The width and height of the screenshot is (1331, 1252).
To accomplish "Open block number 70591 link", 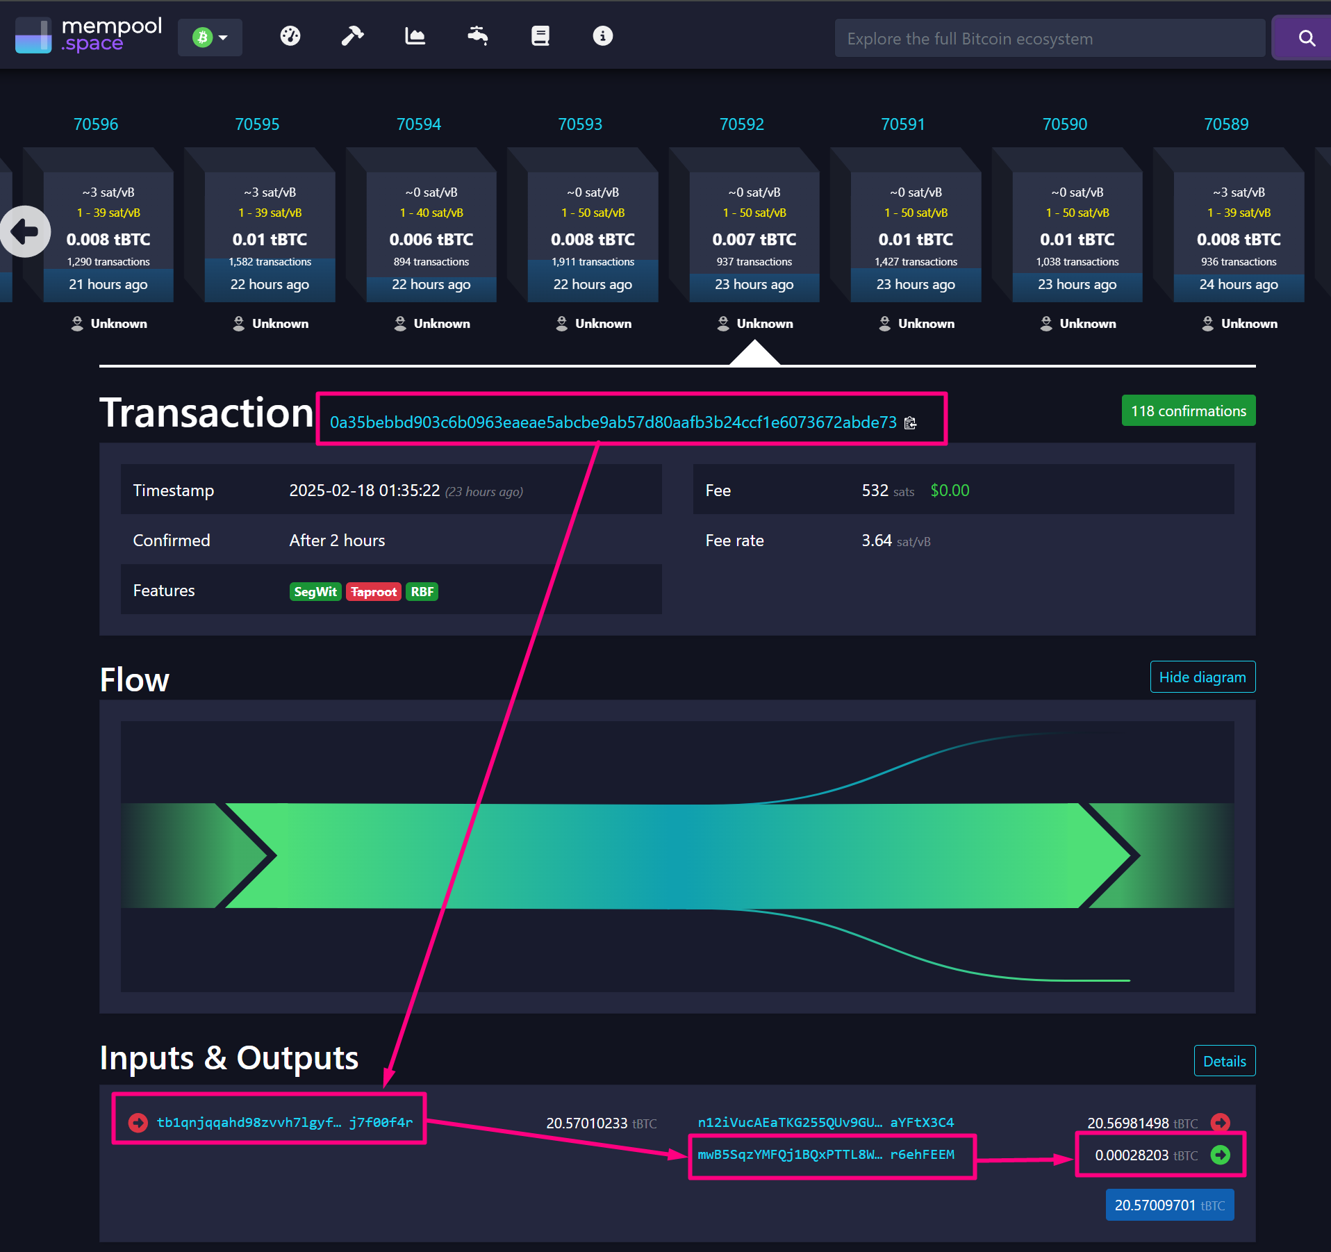I will (x=903, y=124).
